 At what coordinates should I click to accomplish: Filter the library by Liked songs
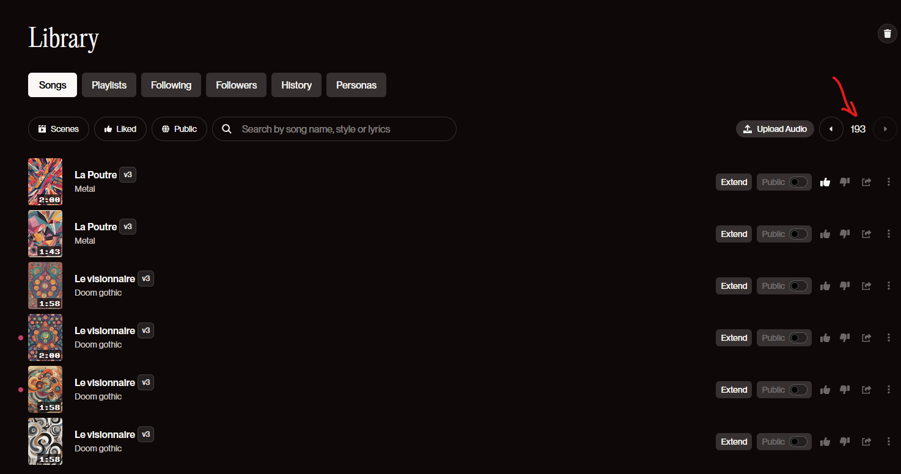[x=120, y=129]
